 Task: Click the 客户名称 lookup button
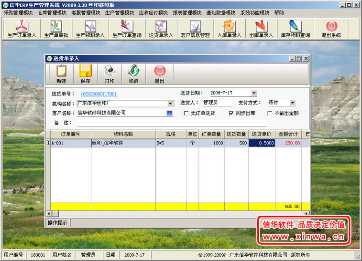[x=169, y=113]
